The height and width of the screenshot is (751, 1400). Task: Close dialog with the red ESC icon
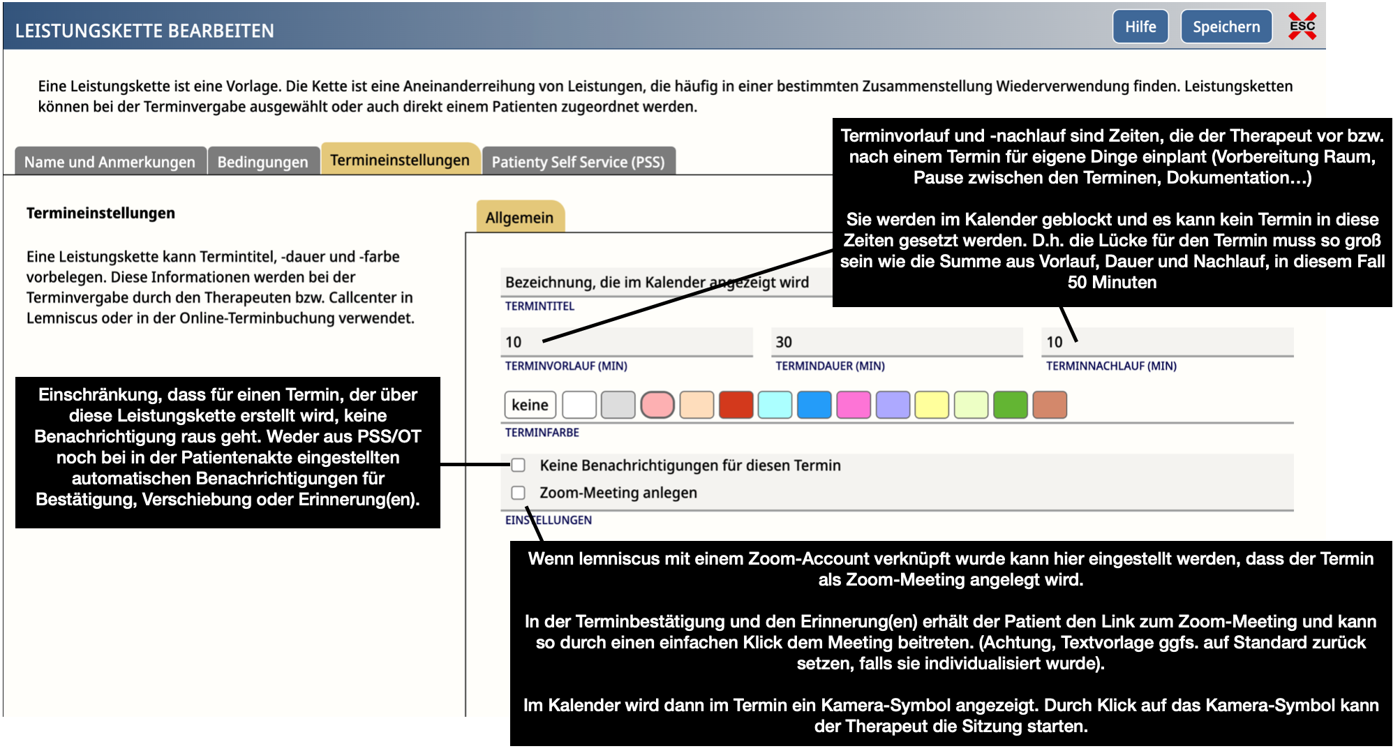(1302, 27)
